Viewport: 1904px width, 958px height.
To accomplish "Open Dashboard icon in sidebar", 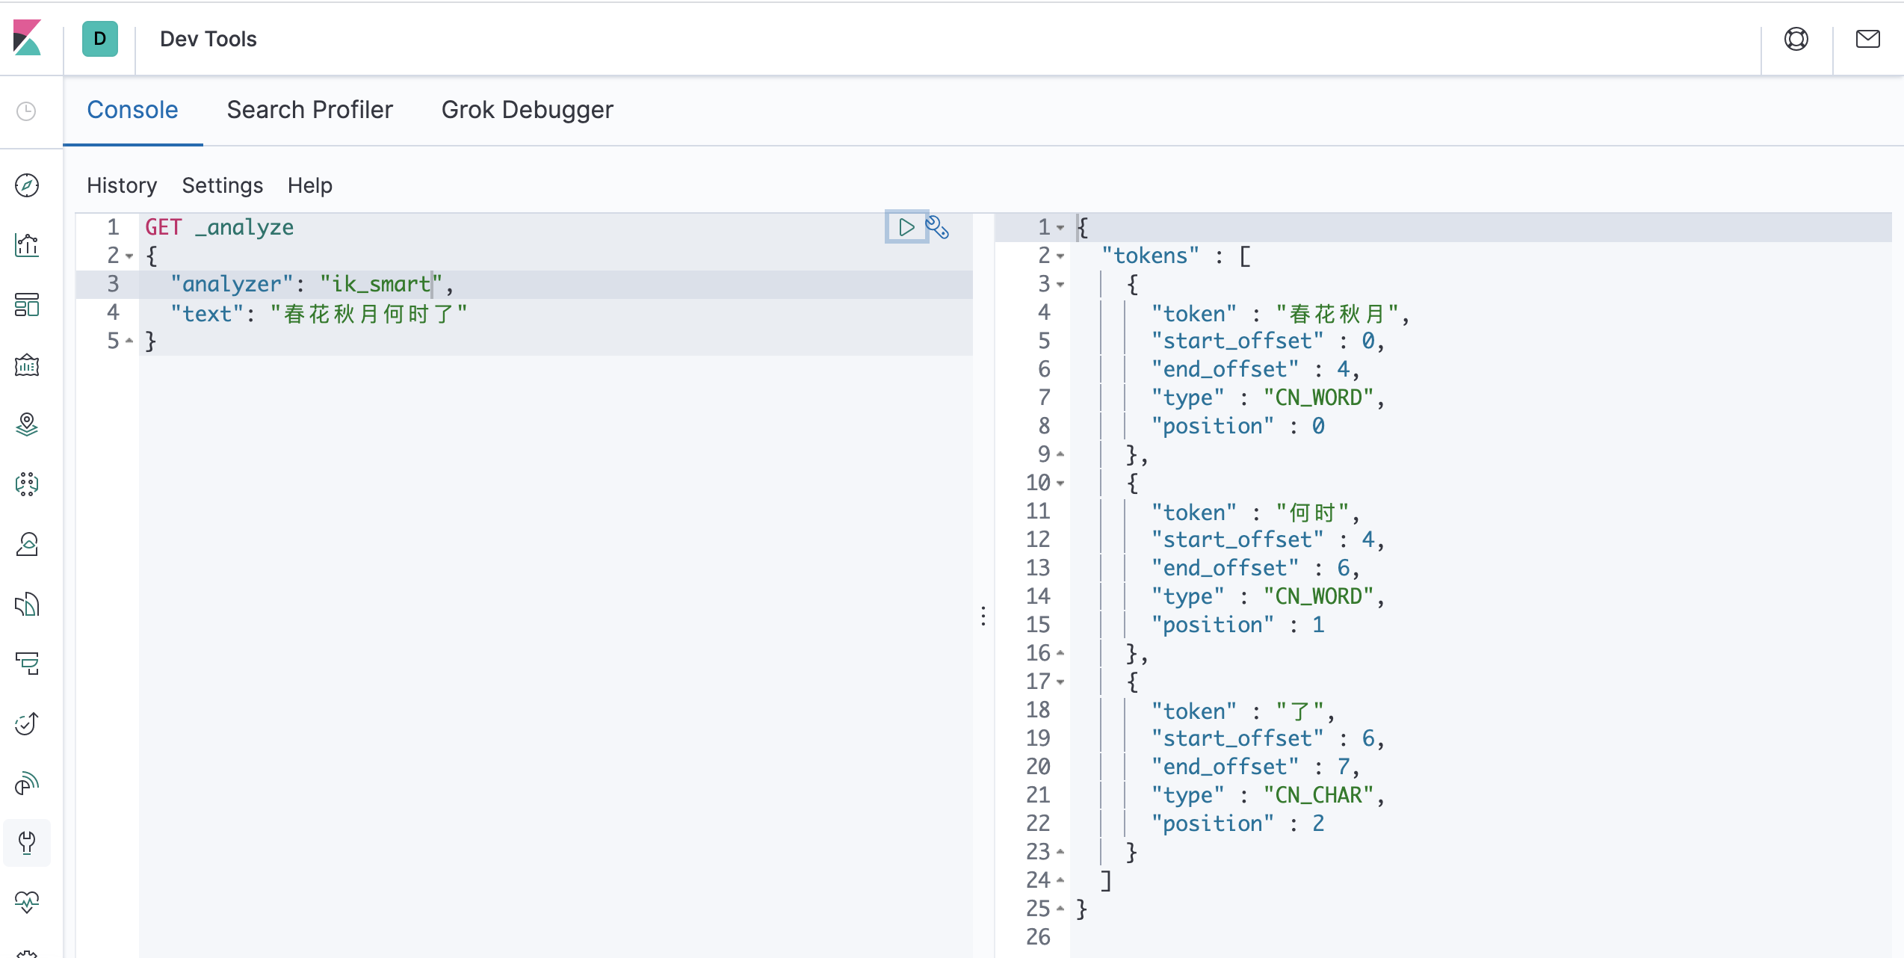I will tap(27, 305).
